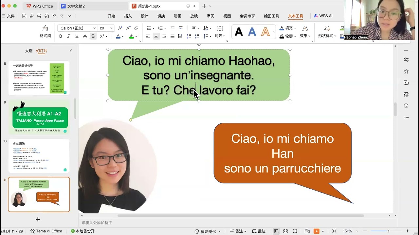Open the 动画 ribbon tab
Viewport: 419px width, 235px height.
point(177,16)
